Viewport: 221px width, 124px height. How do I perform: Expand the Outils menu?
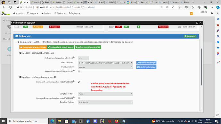[46, 13]
